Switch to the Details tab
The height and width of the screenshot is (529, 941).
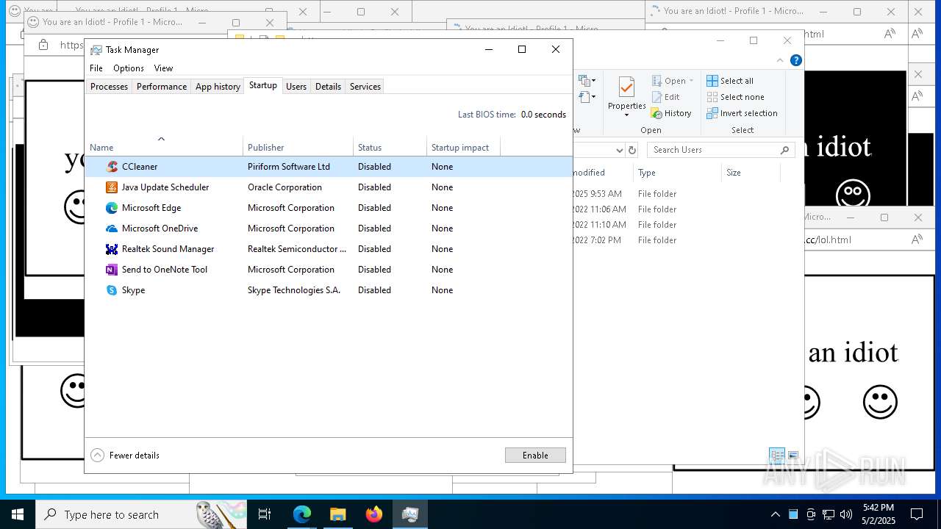click(328, 87)
